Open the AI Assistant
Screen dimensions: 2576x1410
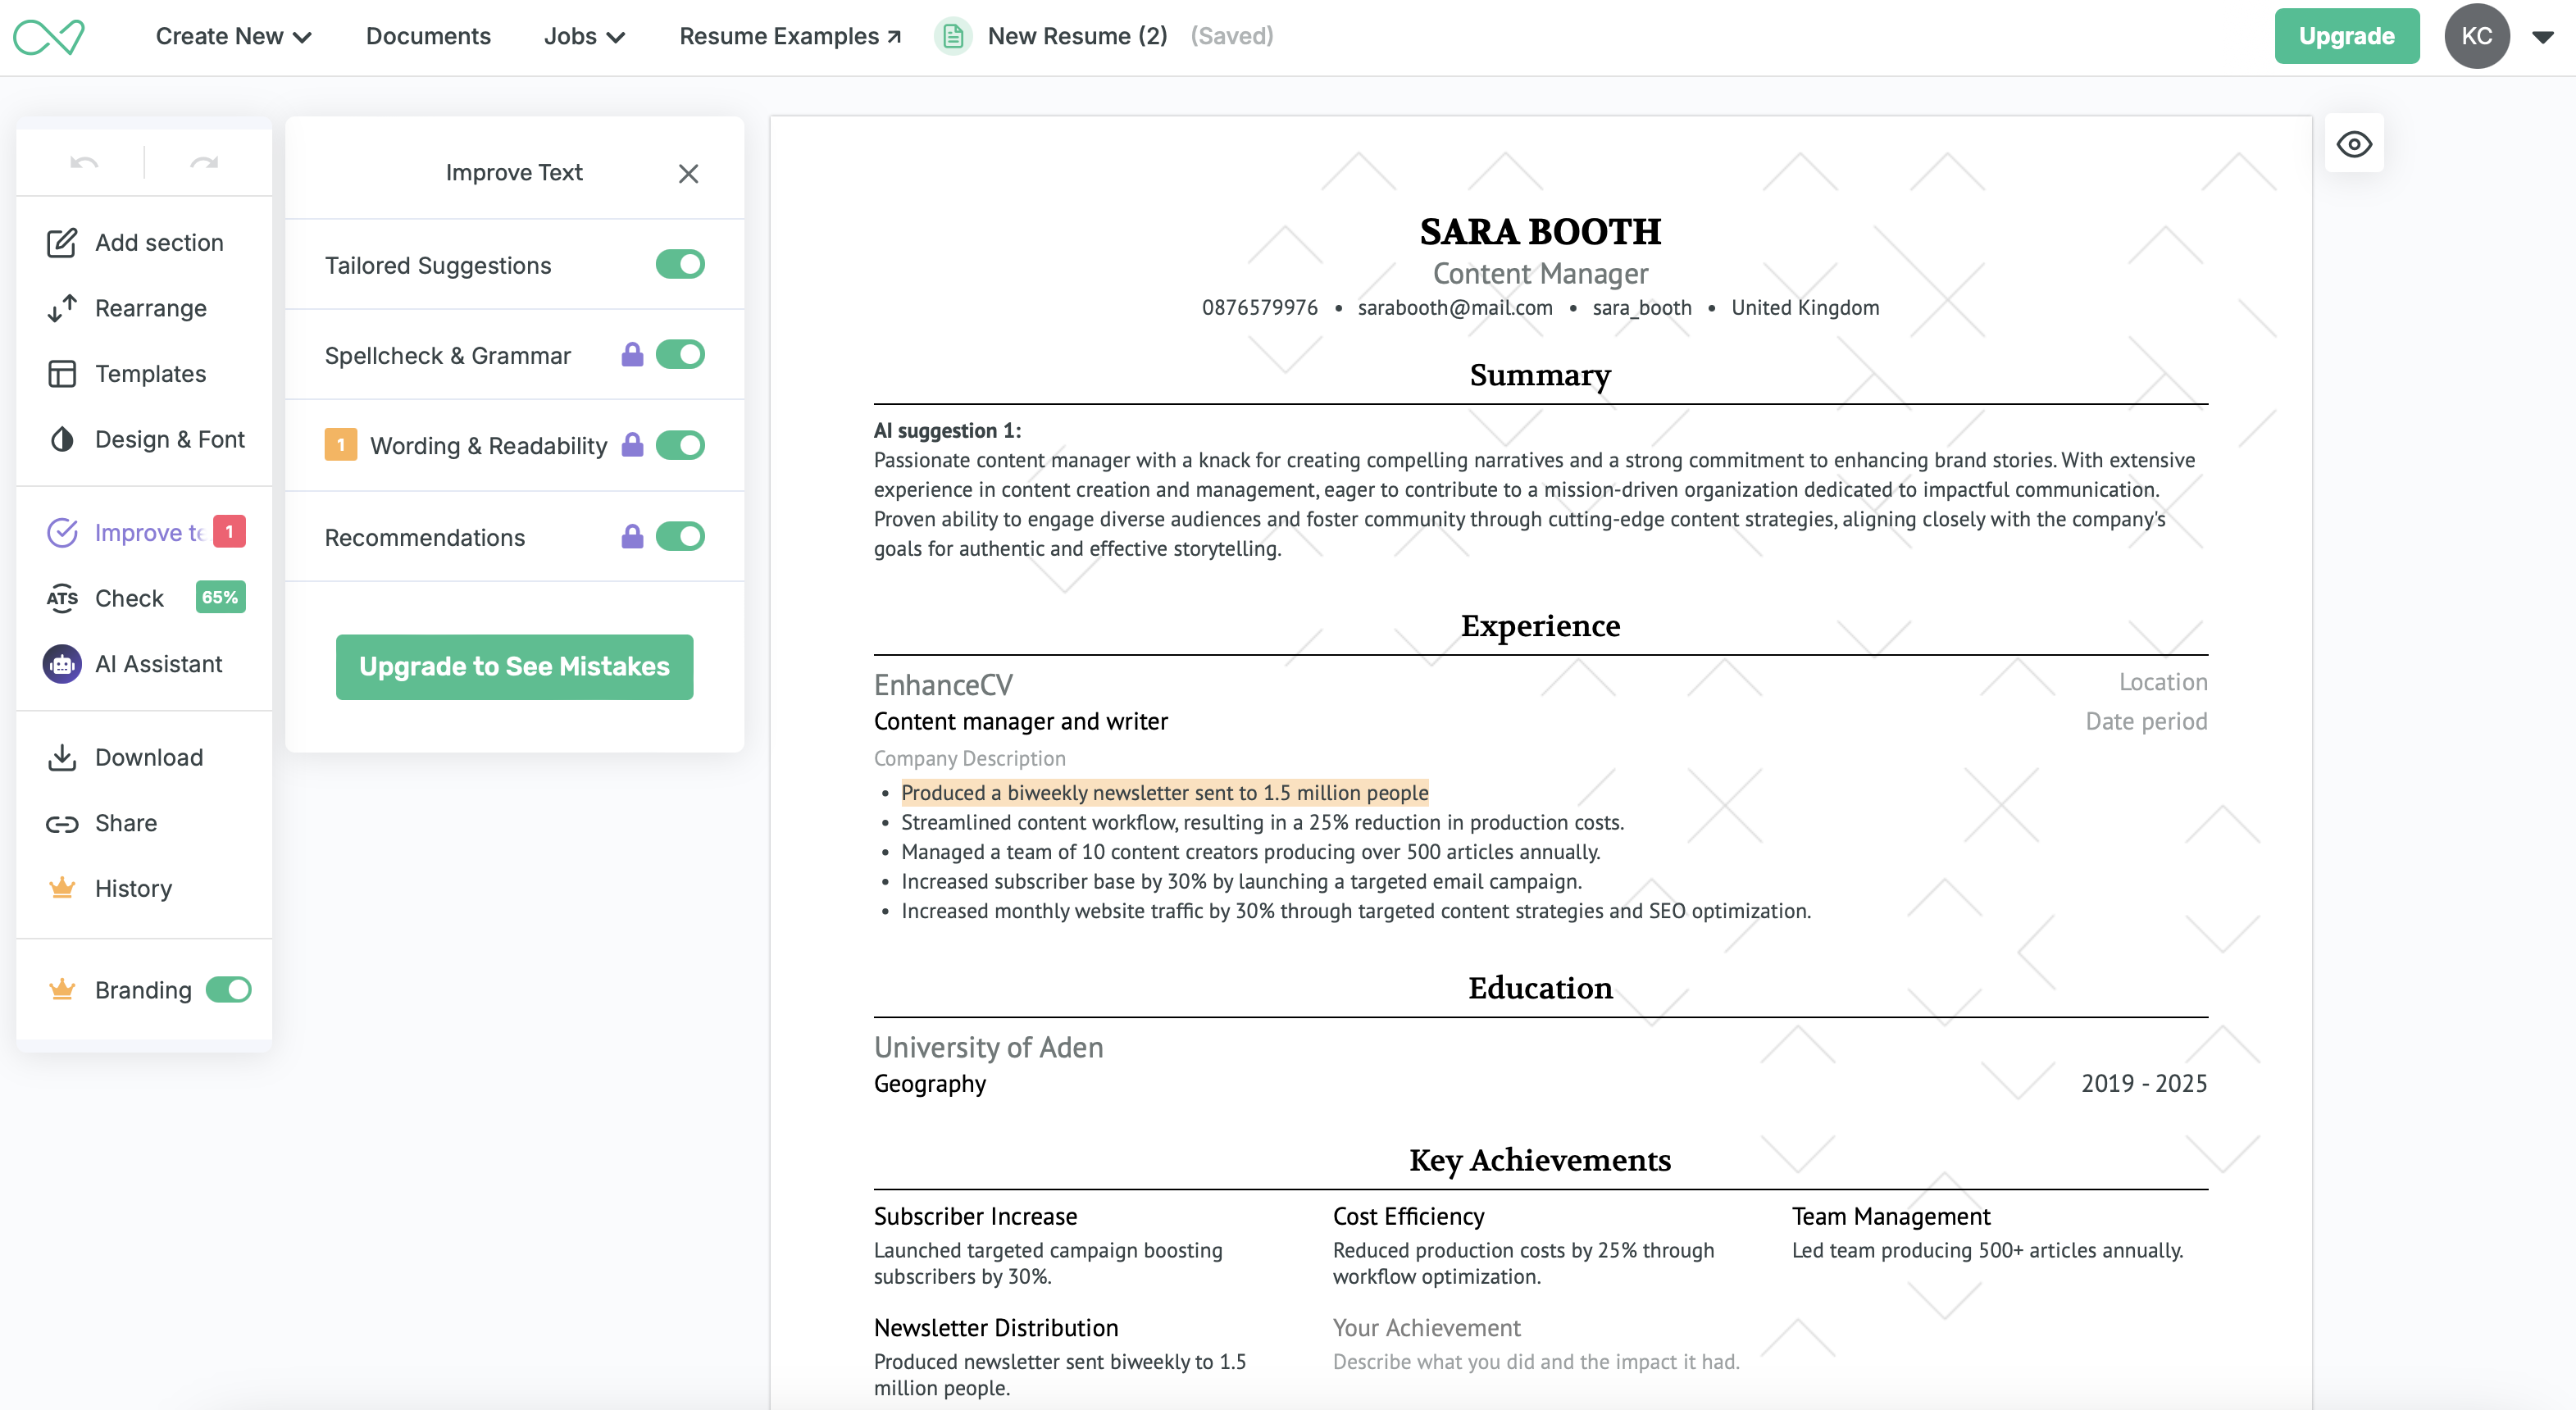tap(158, 663)
